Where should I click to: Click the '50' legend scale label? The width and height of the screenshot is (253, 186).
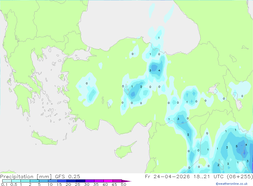point(123,184)
